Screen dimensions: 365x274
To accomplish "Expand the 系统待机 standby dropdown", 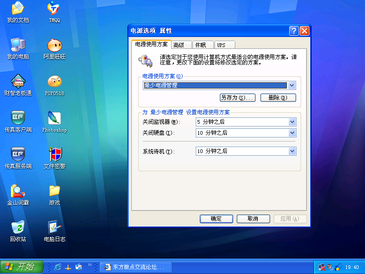I will [292, 151].
